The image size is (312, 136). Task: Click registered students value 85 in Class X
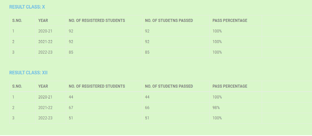coord(71,52)
